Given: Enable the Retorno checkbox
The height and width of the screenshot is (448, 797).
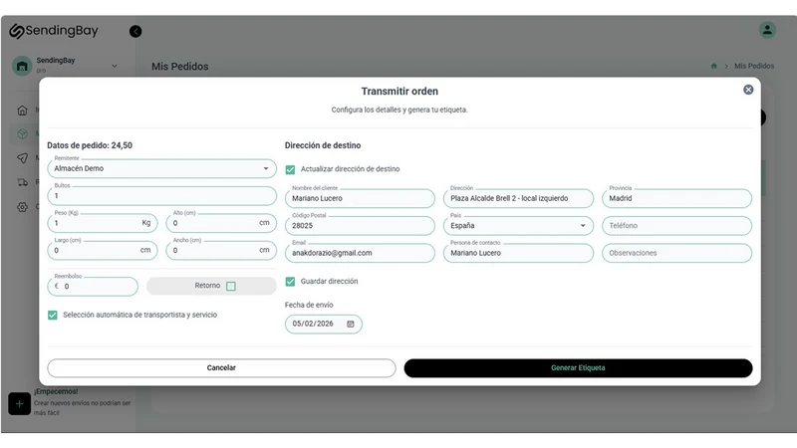Looking at the screenshot, I should [231, 287].
